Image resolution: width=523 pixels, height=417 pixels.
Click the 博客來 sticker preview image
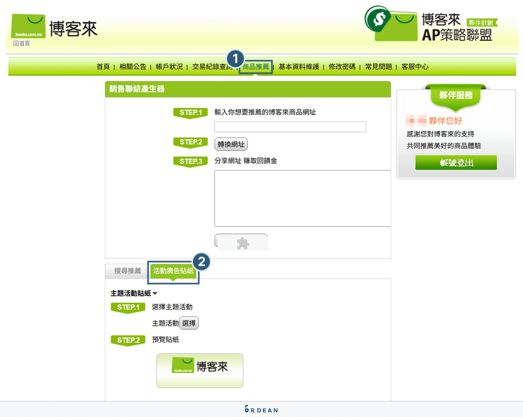[x=200, y=370]
